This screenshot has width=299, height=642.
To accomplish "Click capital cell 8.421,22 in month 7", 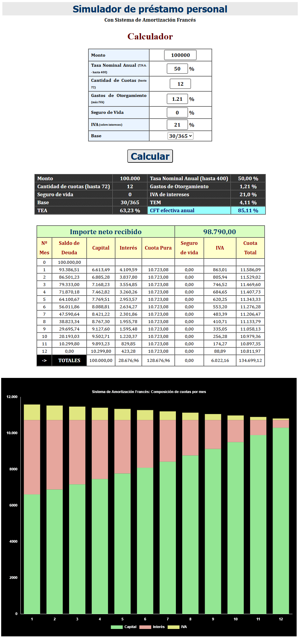I will coord(101,314).
